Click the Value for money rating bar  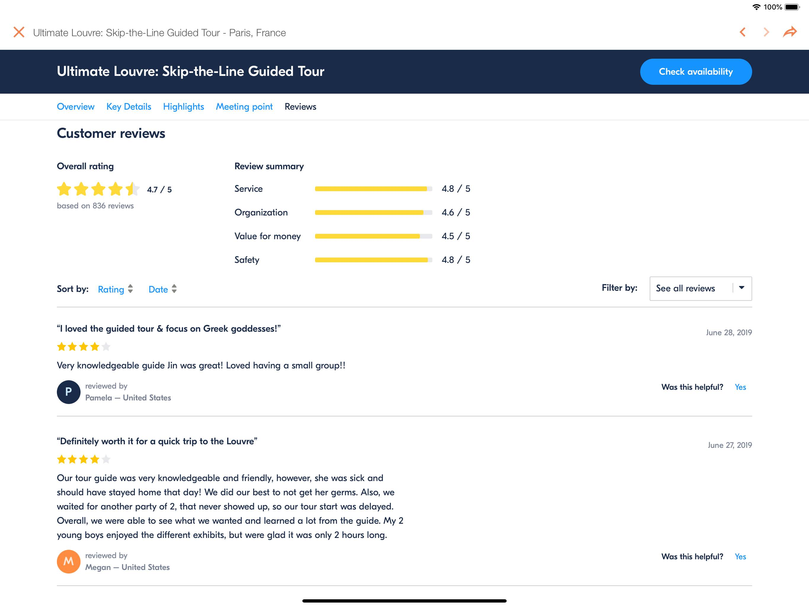point(373,237)
